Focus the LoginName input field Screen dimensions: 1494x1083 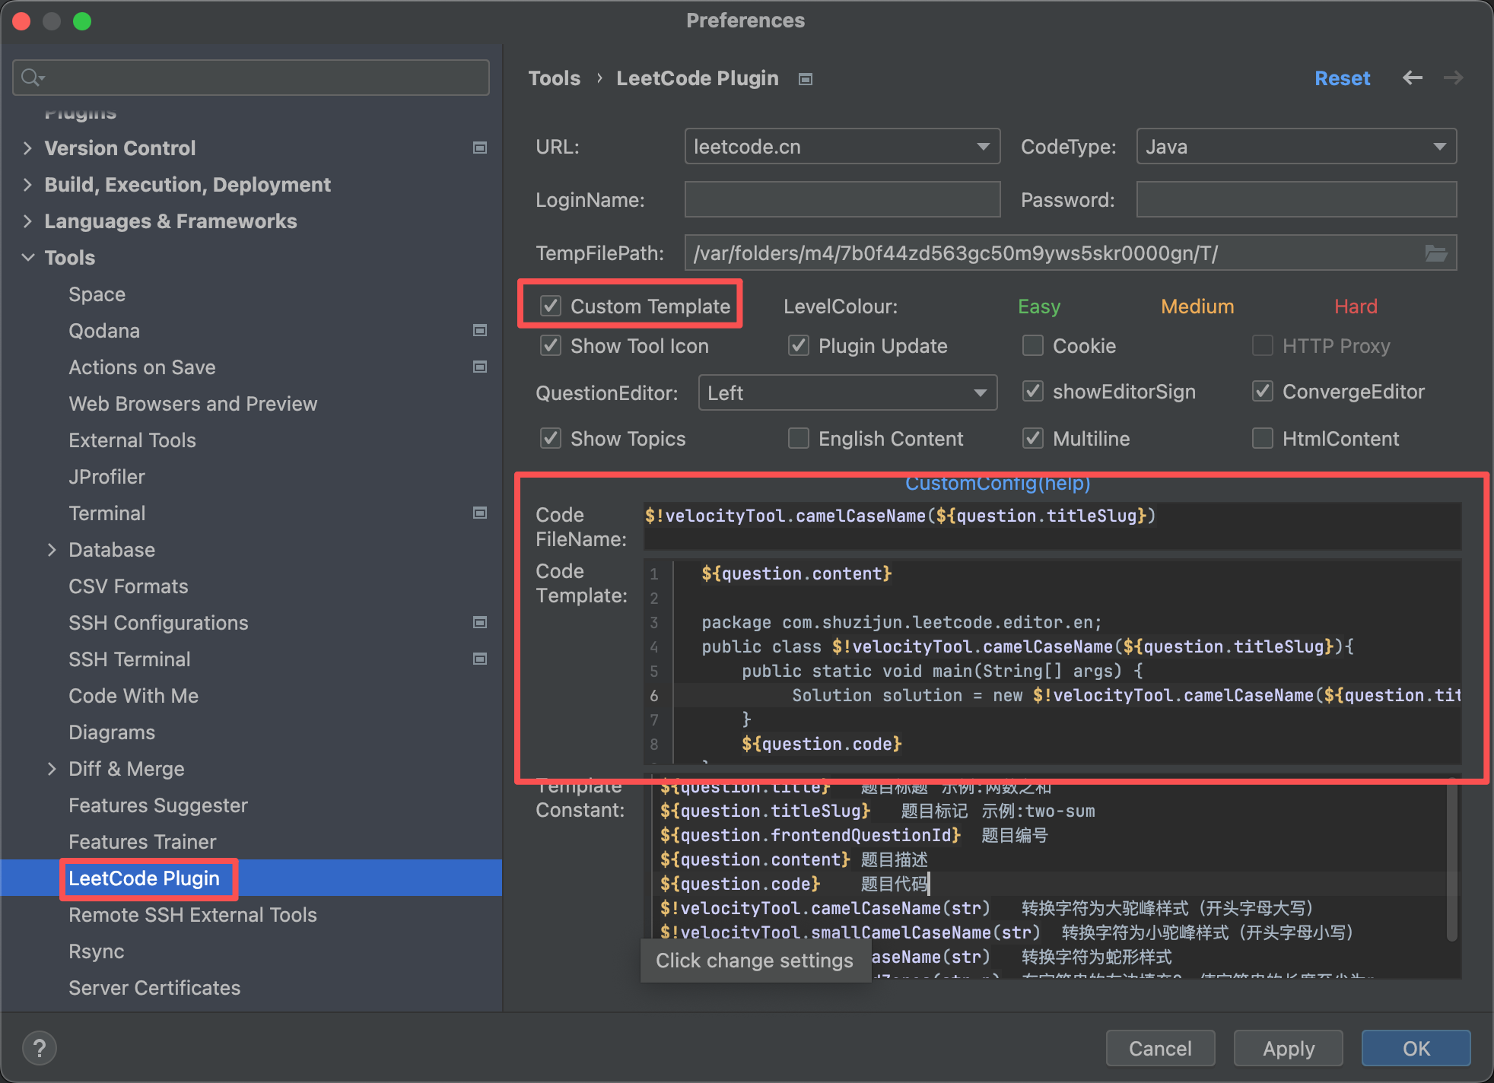click(x=842, y=199)
